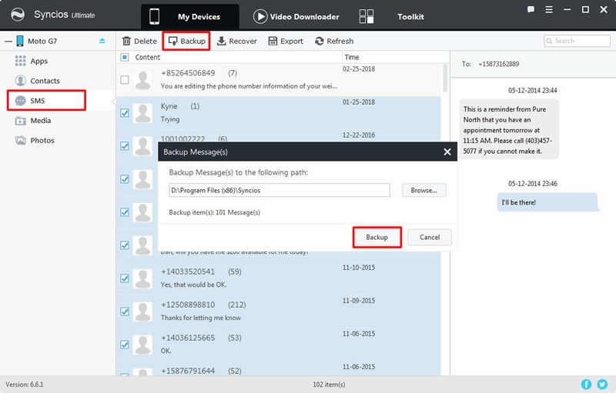The height and width of the screenshot is (393, 616).
Task: Toggle the select-all Content checkbox
Action: (125, 57)
